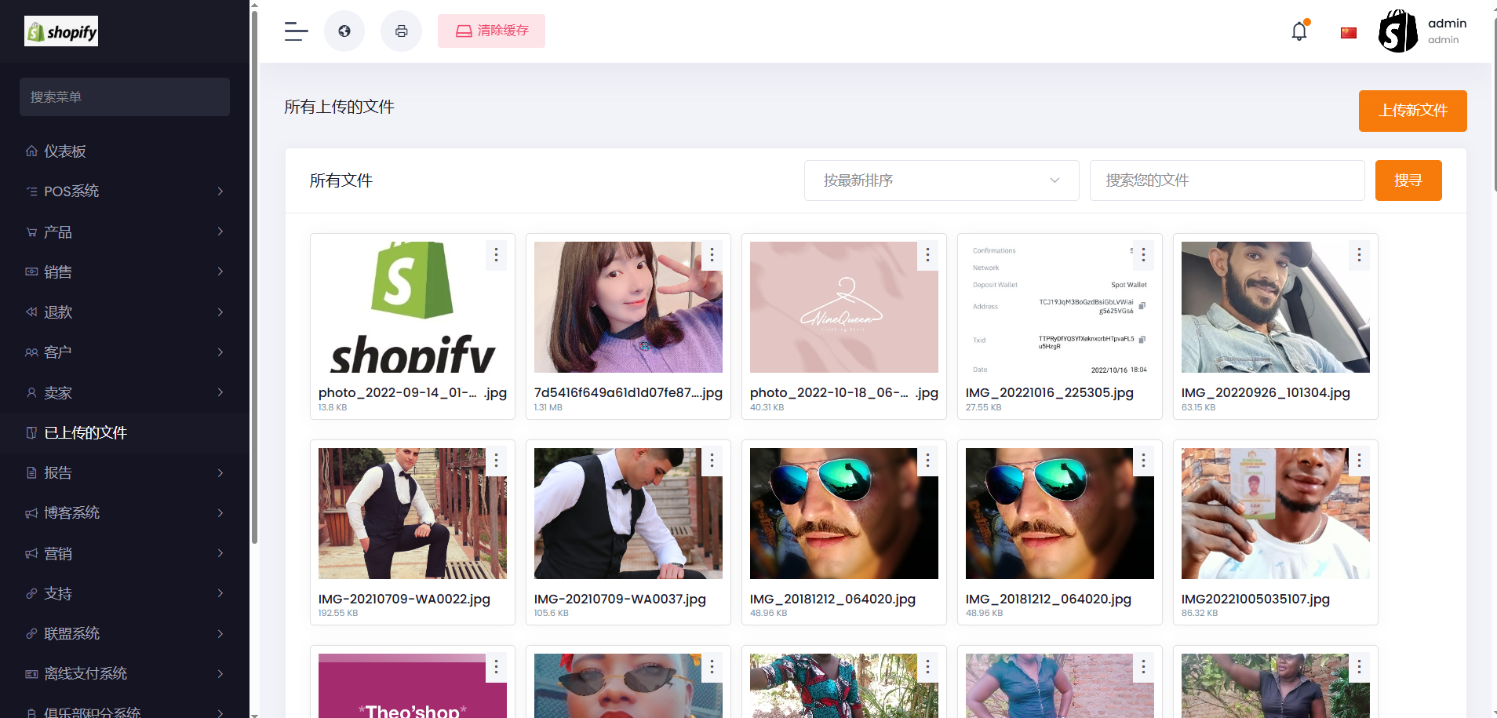Toggle the sidebar hamburger menu
This screenshot has width=1497, height=718.
click(296, 31)
